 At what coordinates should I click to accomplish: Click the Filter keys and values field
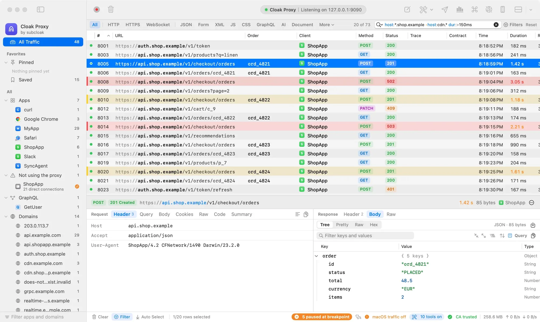[x=365, y=235]
